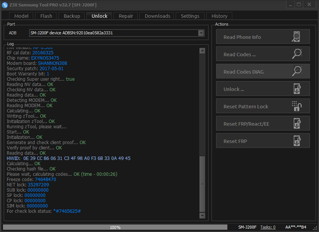The width and height of the screenshot is (319, 232).
Task: Click the Boot Warranty bit value 1
Action: [48, 74]
